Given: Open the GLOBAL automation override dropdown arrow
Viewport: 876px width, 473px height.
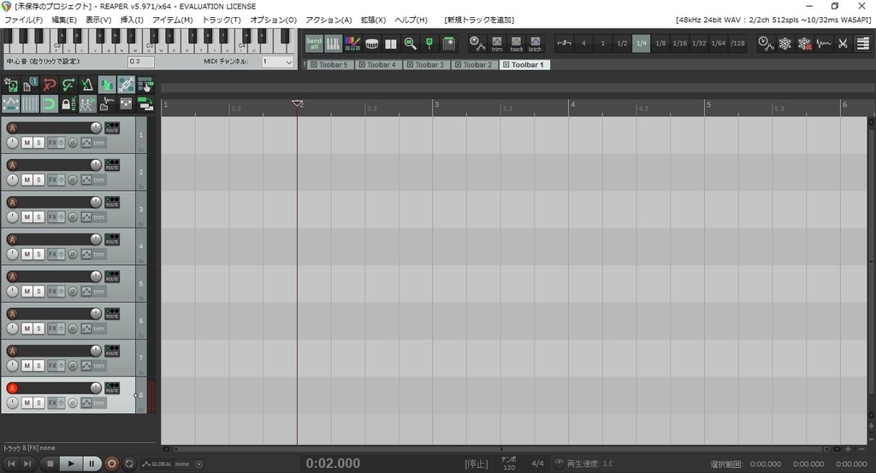Looking at the screenshot, I should [199, 464].
